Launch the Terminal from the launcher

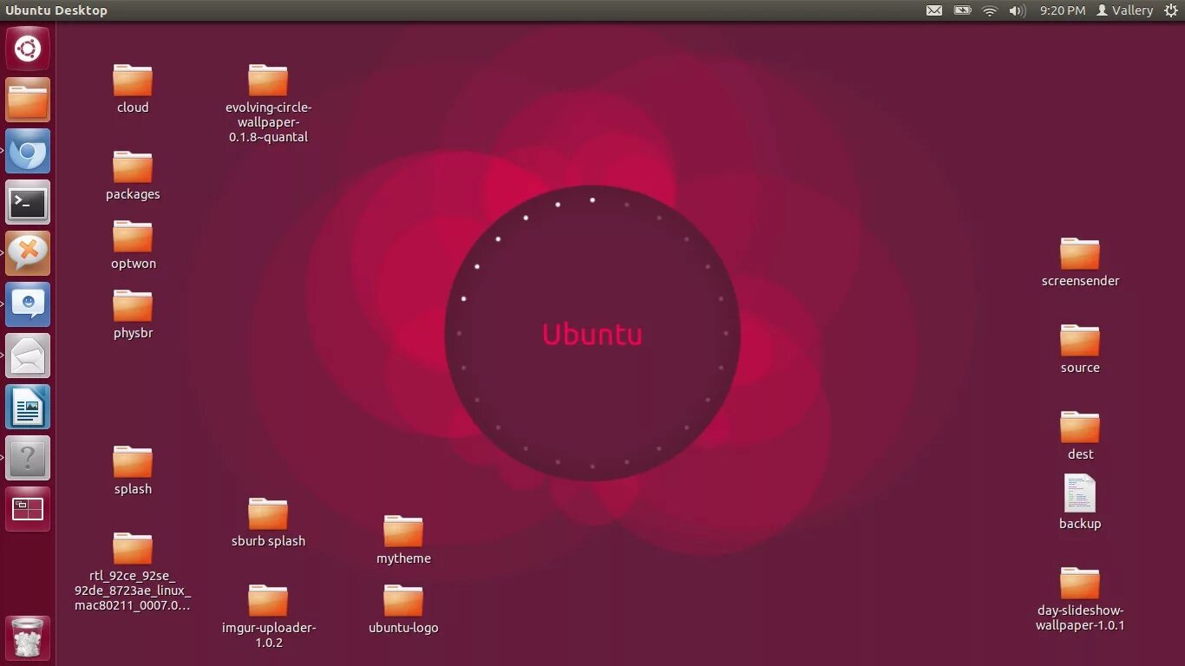coord(28,203)
